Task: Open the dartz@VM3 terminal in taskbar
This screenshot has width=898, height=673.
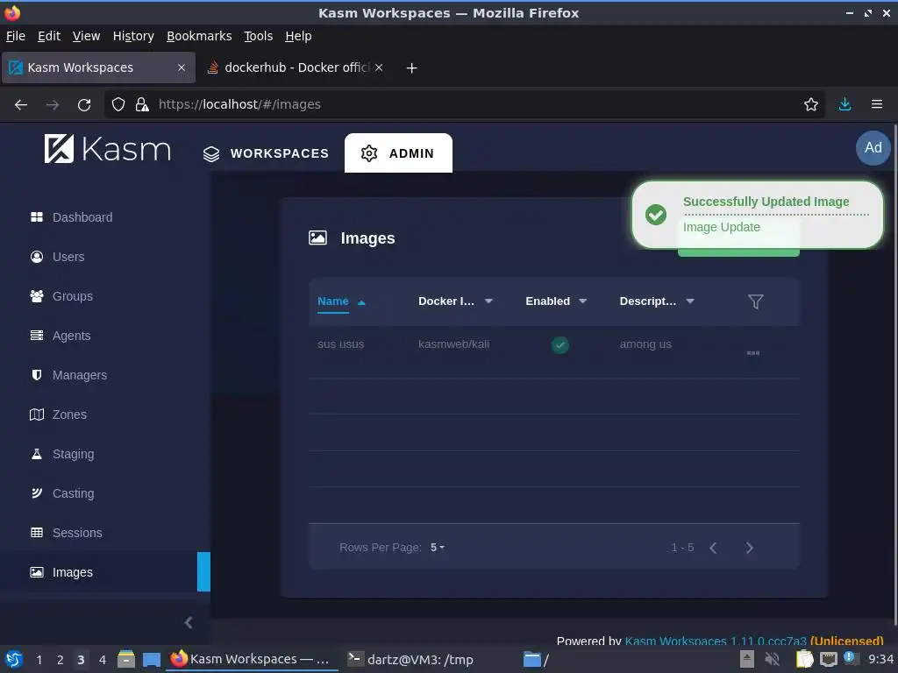Action: [x=411, y=660]
